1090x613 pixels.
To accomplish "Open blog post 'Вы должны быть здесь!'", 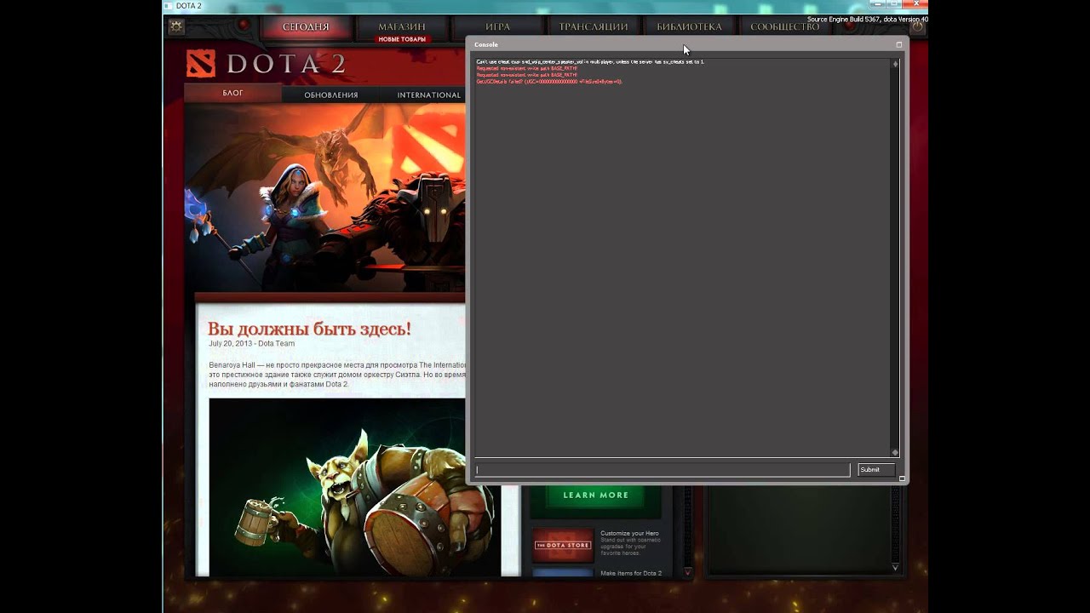I will 309,329.
